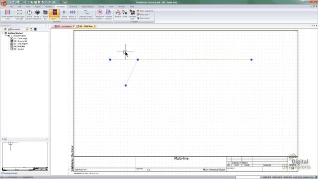318x179 pixels.
Task: Toggle SNAP (F9) in status bar
Action: click(287, 178)
